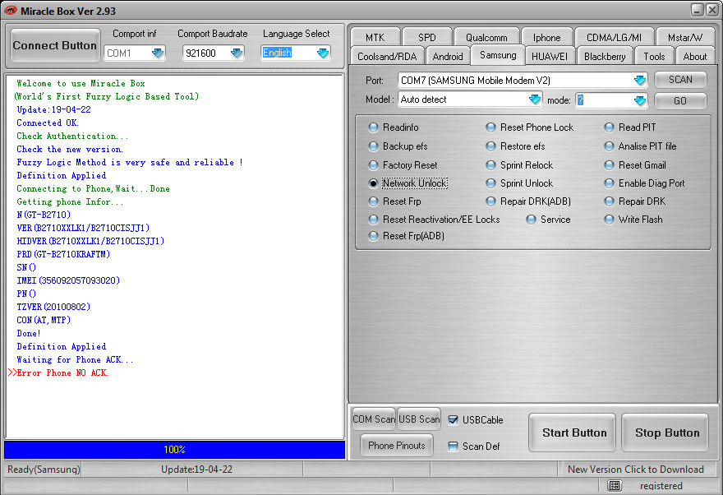This screenshot has width=723, height=495.
Task: Click the blue 100% progress bar
Action: [x=174, y=449]
